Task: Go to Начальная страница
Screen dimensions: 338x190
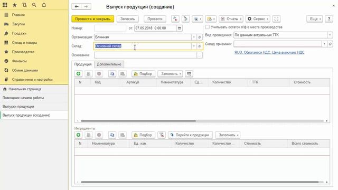Action: pyautogui.click(x=34, y=89)
